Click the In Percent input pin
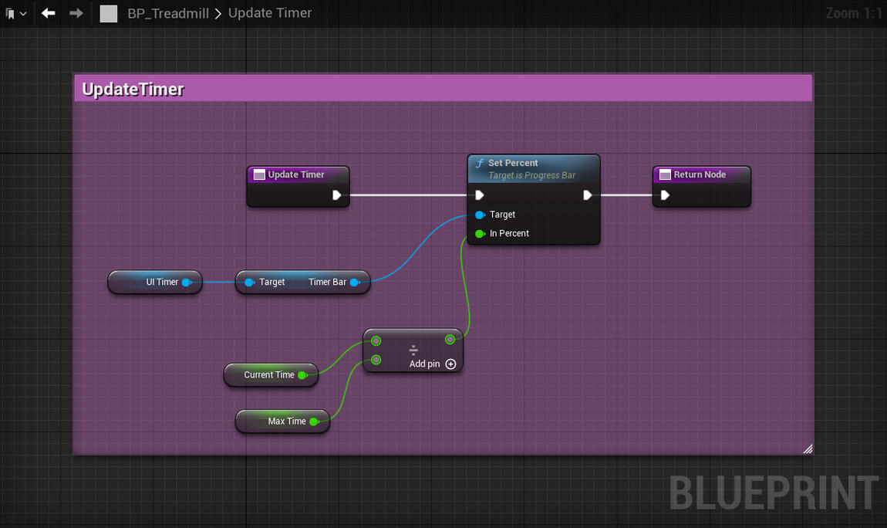The height and width of the screenshot is (528, 887). point(480,233)
